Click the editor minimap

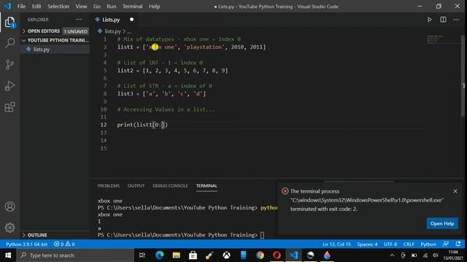[443, 39]
